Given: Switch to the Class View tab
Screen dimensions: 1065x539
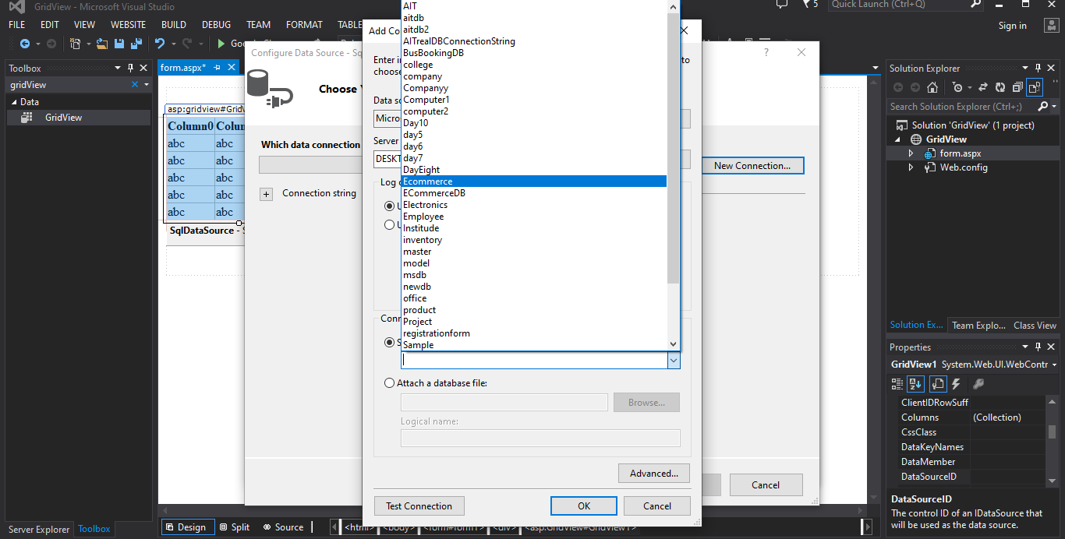Looking at the screenshot, I should pos(1035,326).
